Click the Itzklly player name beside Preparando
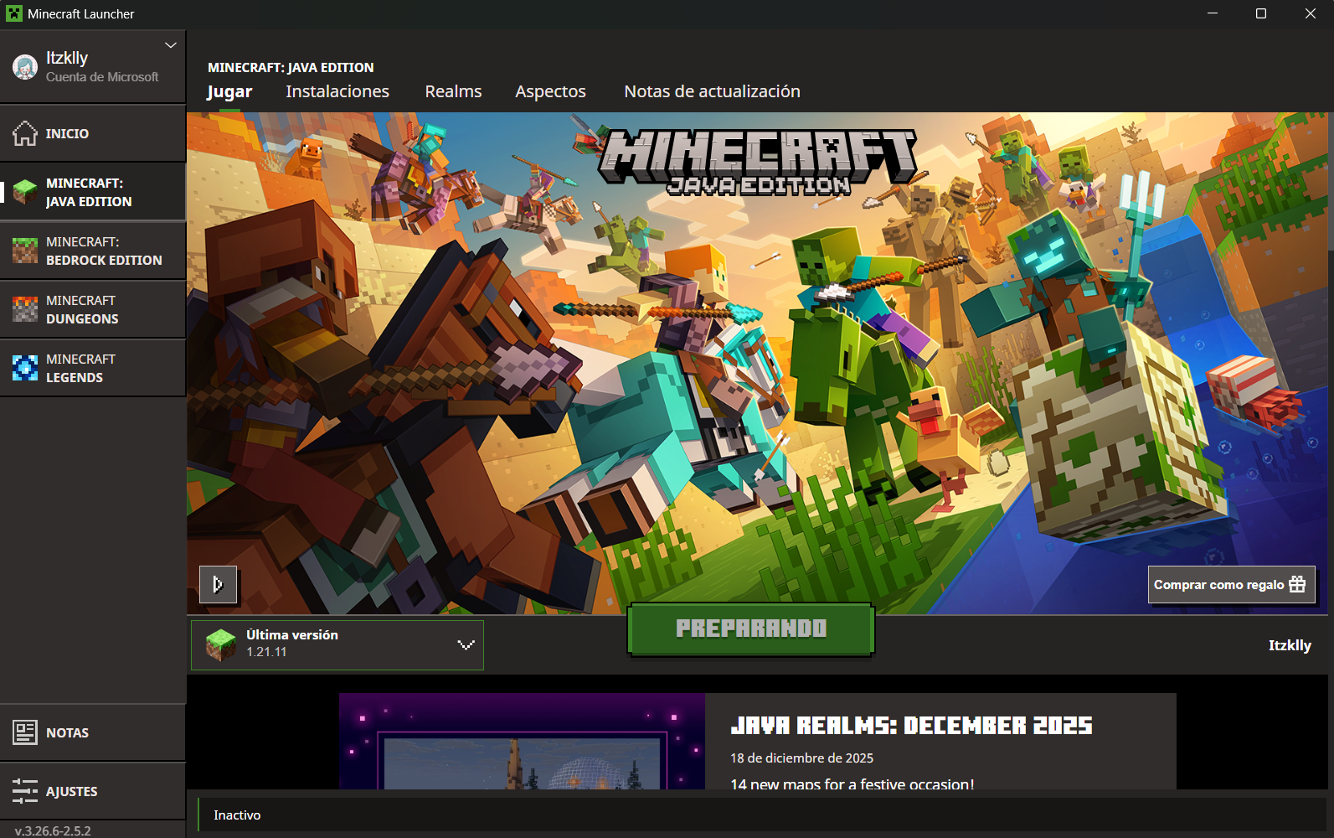 click(x=1290, y=645)
